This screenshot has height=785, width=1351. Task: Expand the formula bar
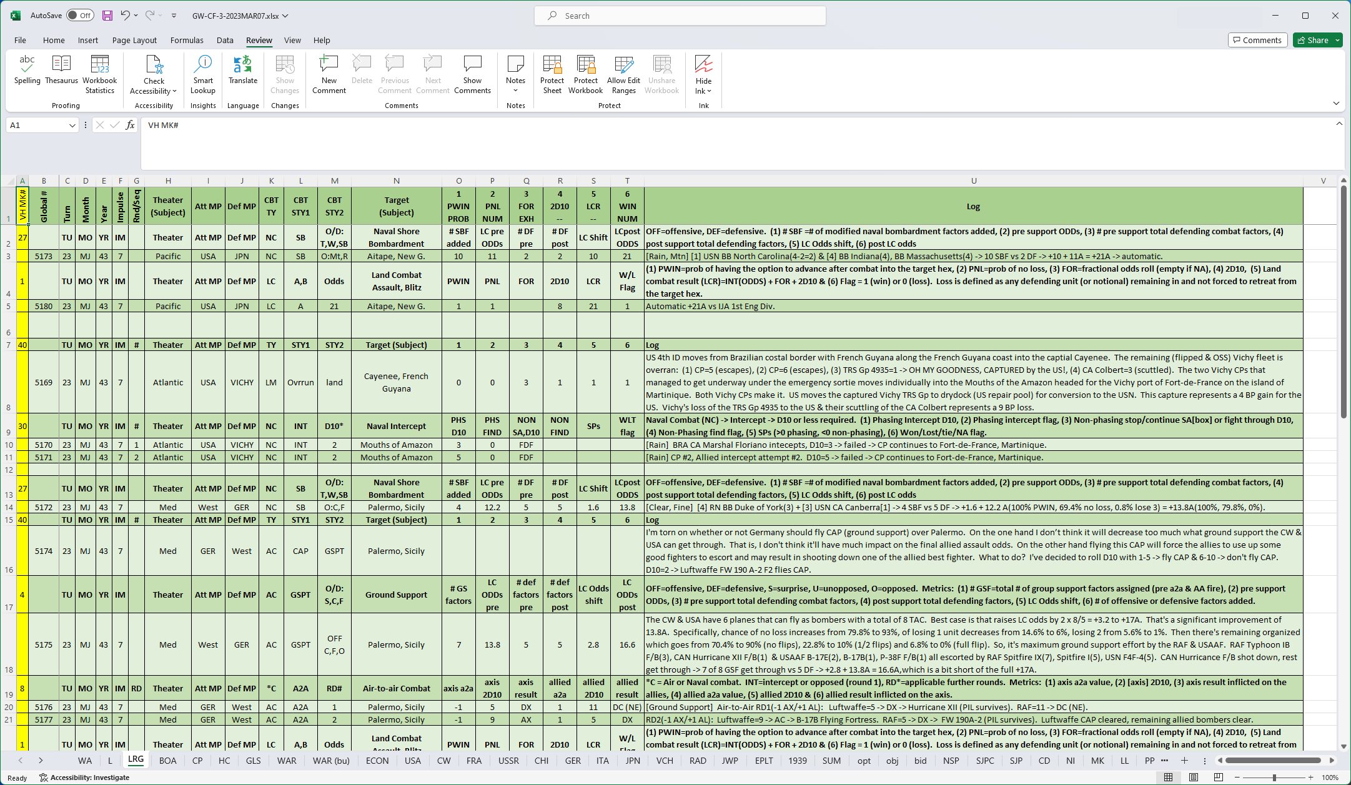tap(1339, 124)
